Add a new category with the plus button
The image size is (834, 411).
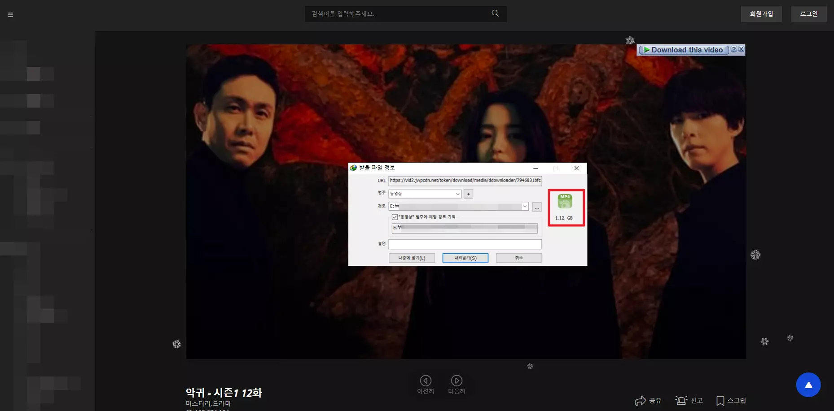pyautogui.click(x=468, y=194)
